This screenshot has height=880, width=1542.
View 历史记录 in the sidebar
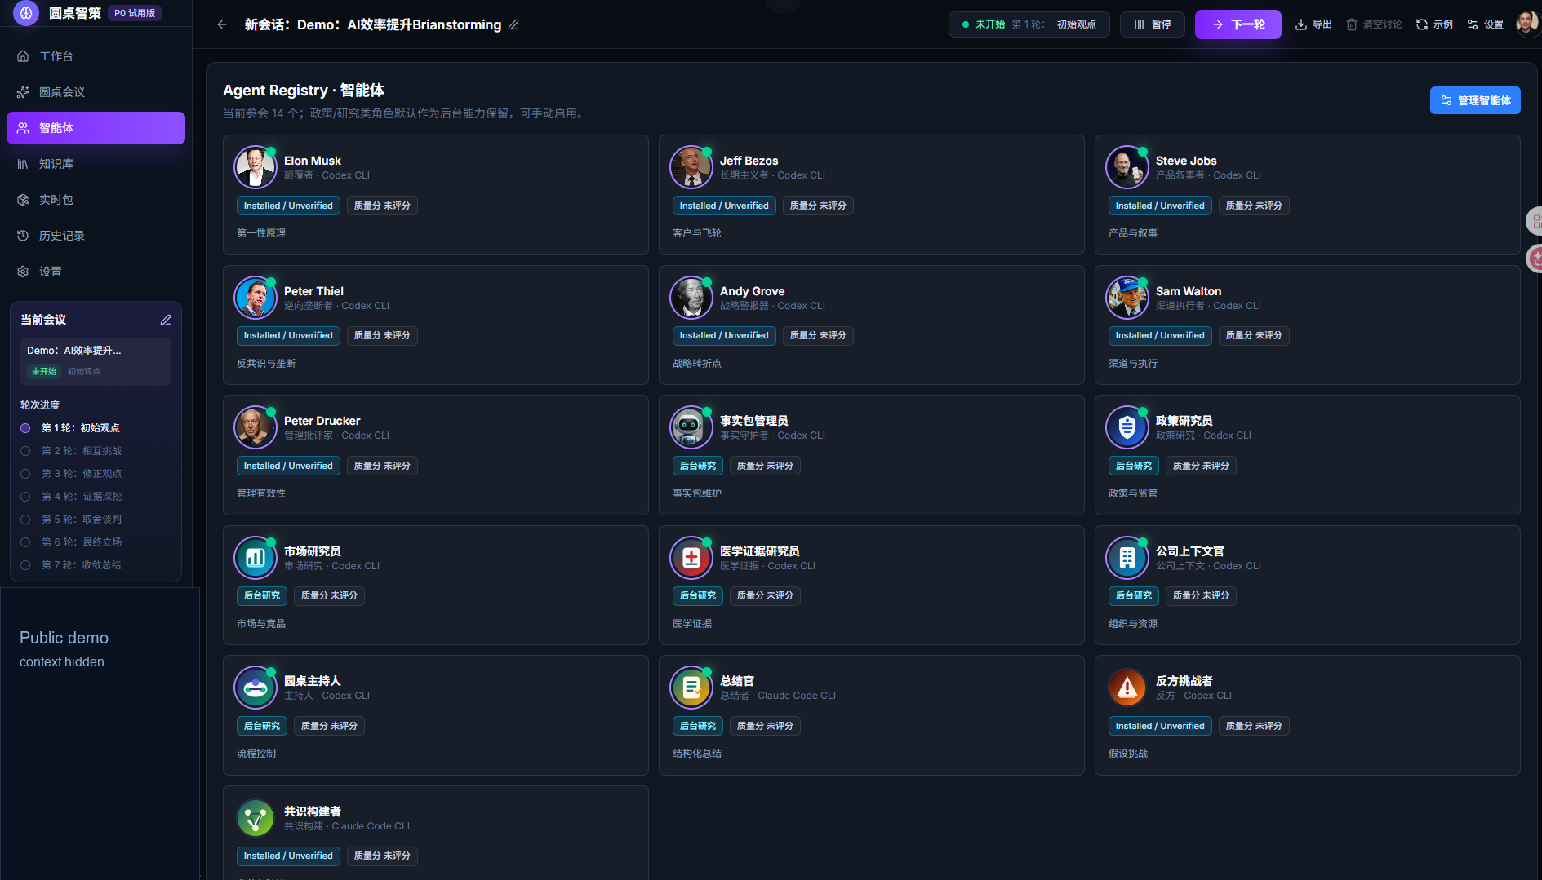point(96,236)
